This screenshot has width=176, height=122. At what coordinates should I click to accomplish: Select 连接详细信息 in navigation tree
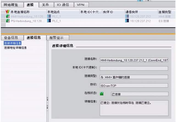tap(13, 43)
